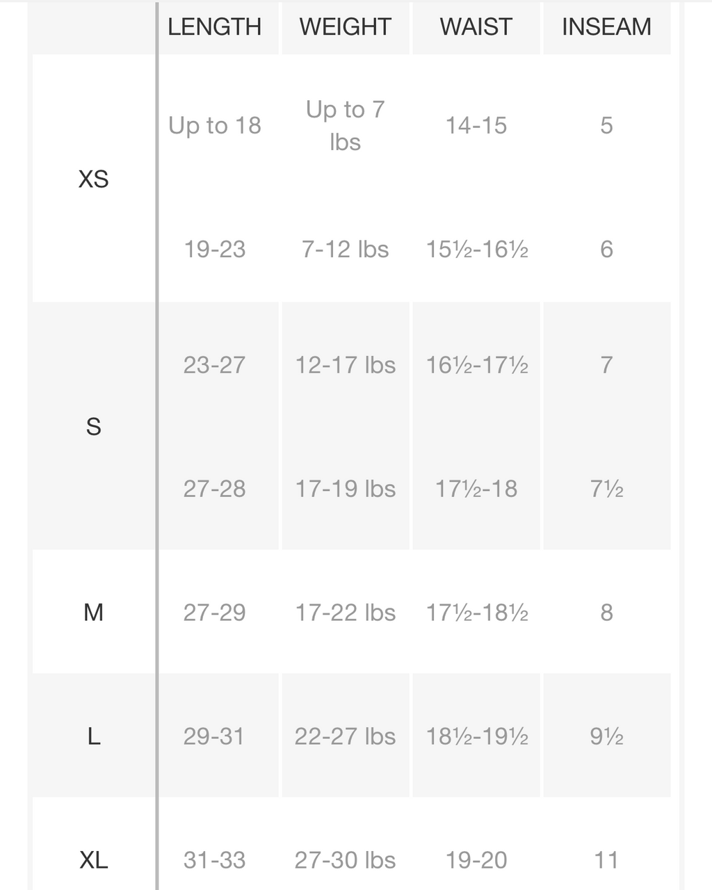Click the 7½ inseam cell
The width and height of the screenshot is (712, 890).
click(606, 488)
